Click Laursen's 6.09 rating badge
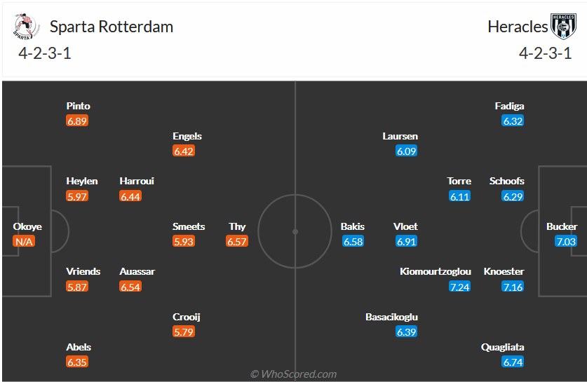 point(406,151)
